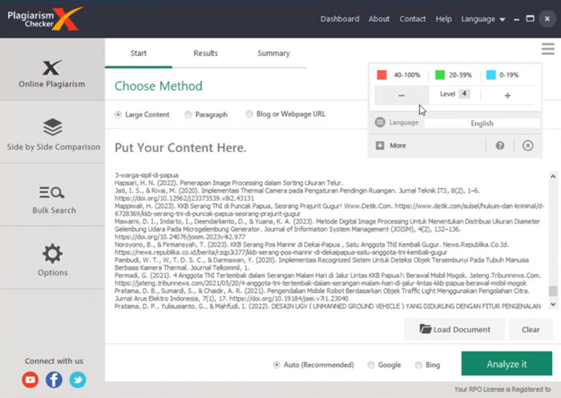Open the hamburger menu icon
Screen dimensions: 561x398
click(x=547, y=49)
